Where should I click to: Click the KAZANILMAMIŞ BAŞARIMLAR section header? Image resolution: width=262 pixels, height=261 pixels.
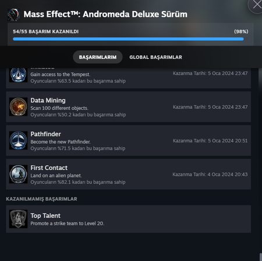tap(41, 199)
